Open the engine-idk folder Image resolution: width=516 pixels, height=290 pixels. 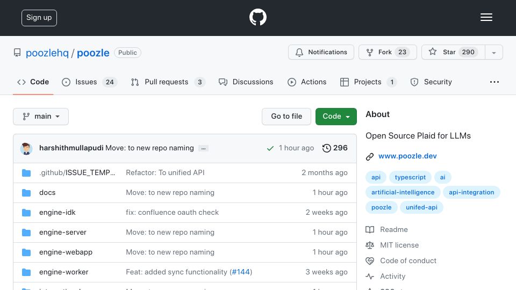coord(58,213)
